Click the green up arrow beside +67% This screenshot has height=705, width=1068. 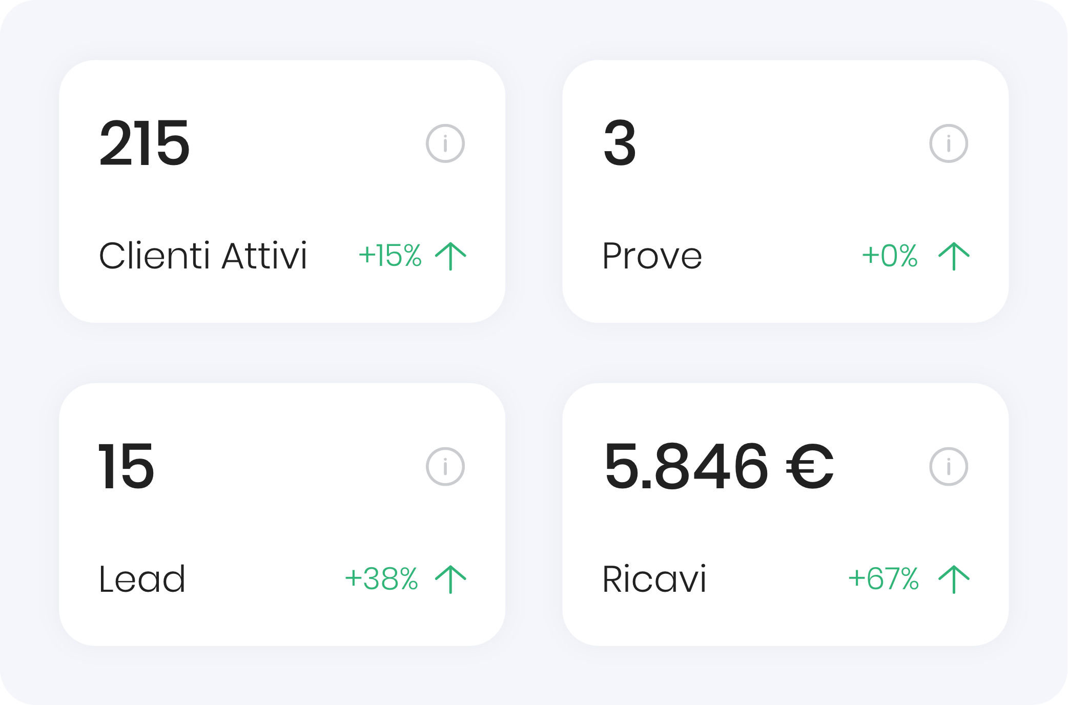tap(954, 579)
